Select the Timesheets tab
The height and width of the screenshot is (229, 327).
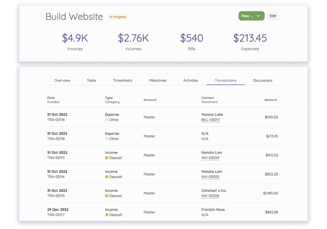point(123,80)
